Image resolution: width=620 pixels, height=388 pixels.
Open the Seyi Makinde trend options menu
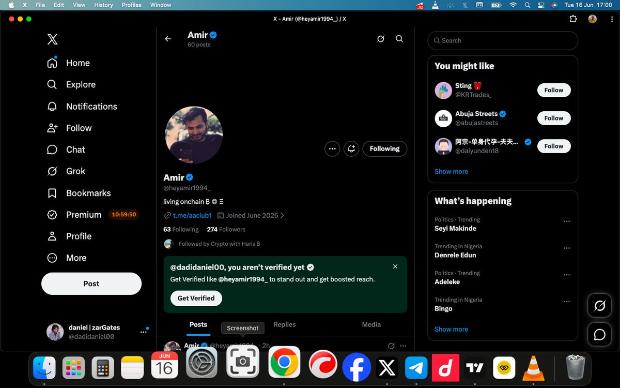[x=567, y=221]
